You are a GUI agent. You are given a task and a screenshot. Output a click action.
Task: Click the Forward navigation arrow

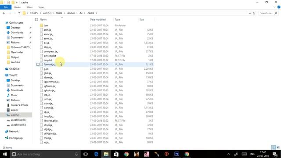pyautogui.click(x=10, y=13)
